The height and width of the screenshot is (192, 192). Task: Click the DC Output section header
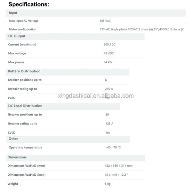point(17,36)
